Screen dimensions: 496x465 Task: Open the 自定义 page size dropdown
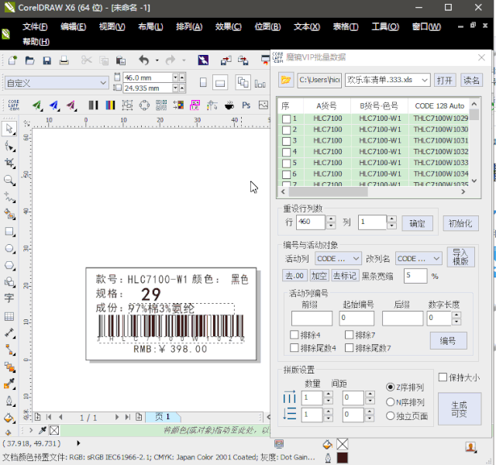(103, 83)
